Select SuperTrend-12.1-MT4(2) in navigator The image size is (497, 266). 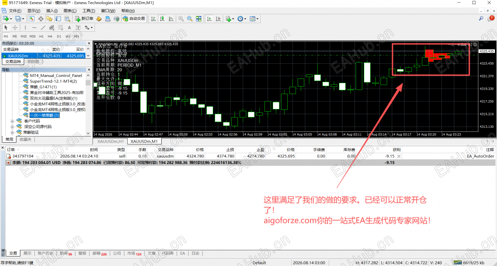[x=53, y=81]
